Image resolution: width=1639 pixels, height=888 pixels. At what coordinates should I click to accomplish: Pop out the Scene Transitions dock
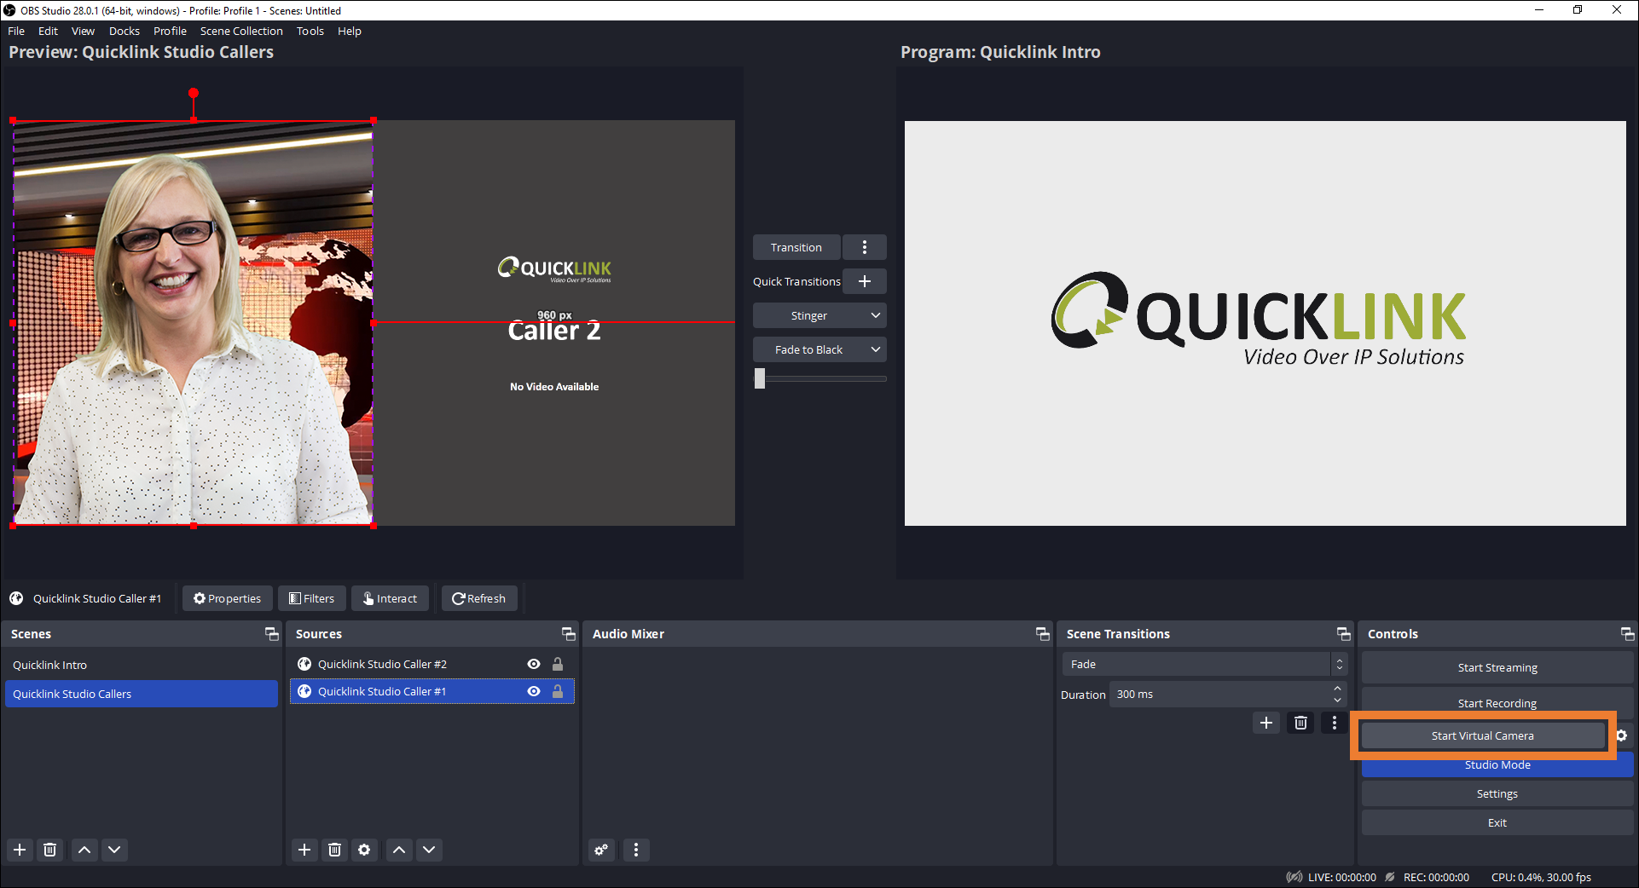click(1344, 634)
